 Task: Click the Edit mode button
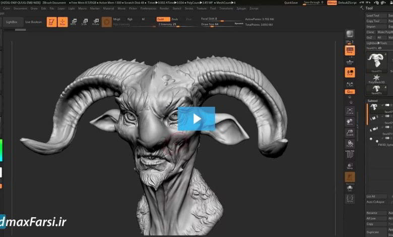click(51, 22)
